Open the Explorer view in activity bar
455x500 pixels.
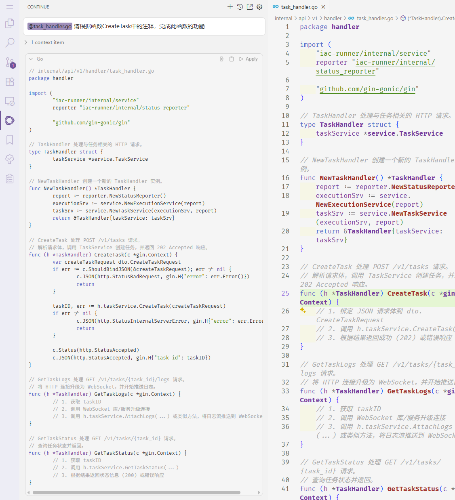click(x=10, y=23)
